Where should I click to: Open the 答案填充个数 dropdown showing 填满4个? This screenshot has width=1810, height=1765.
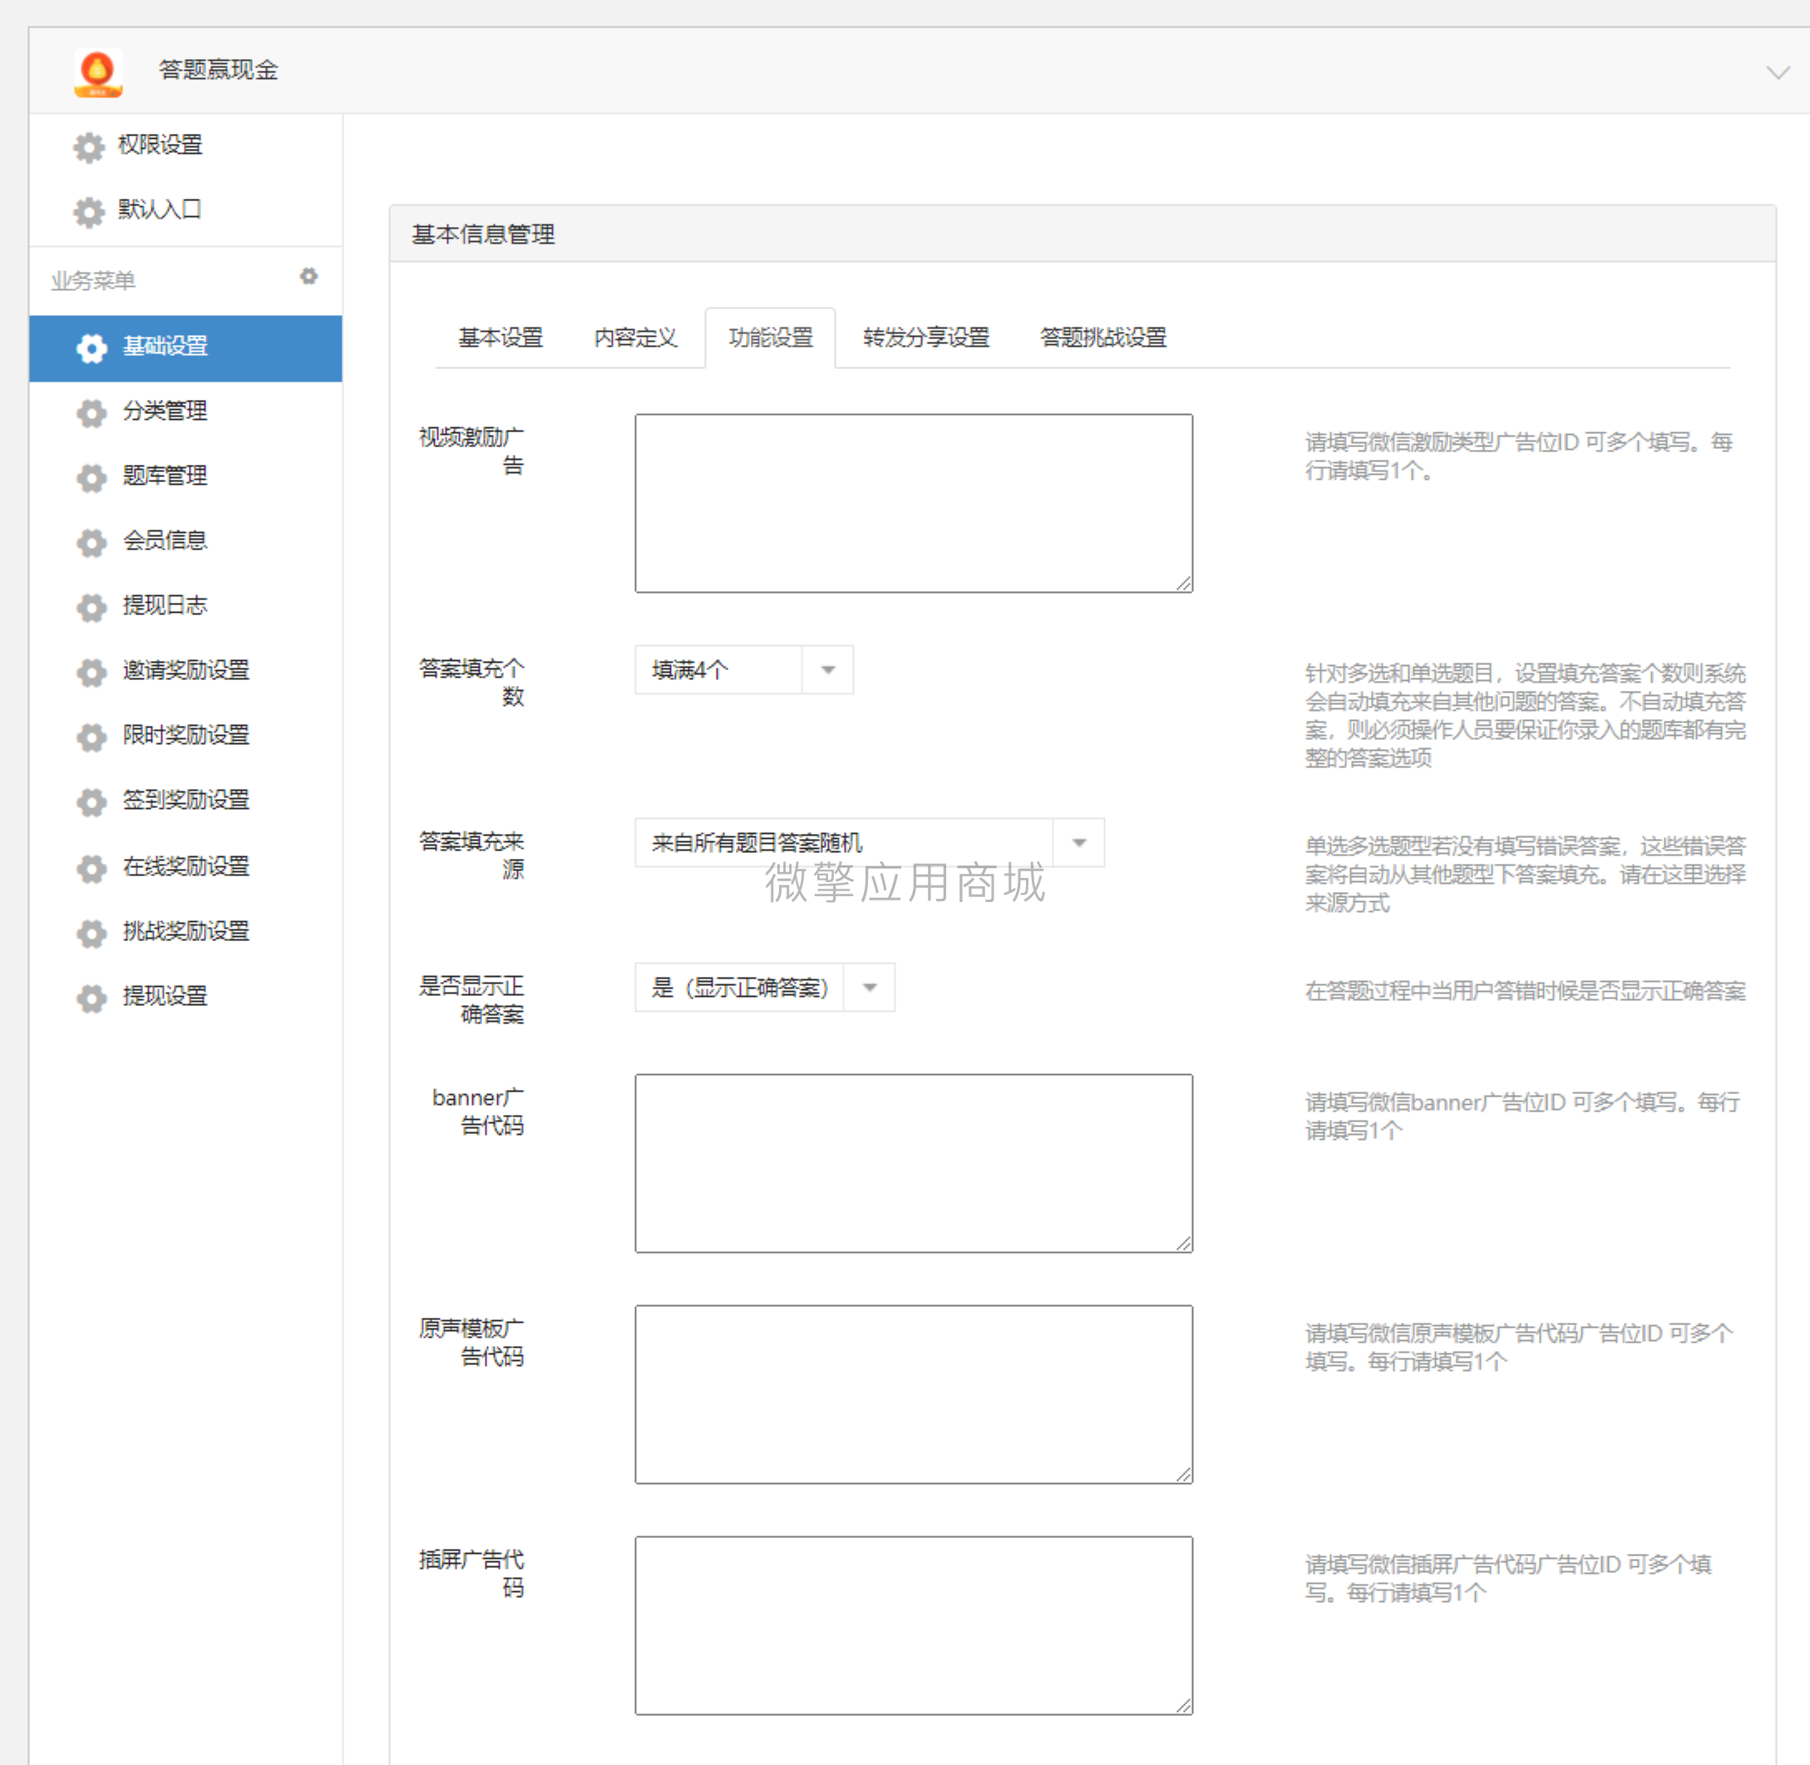pos(743,669)
